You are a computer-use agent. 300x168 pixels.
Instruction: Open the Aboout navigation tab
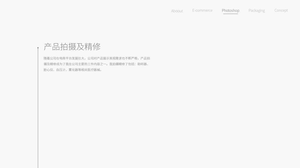click(x=177, y=11)
